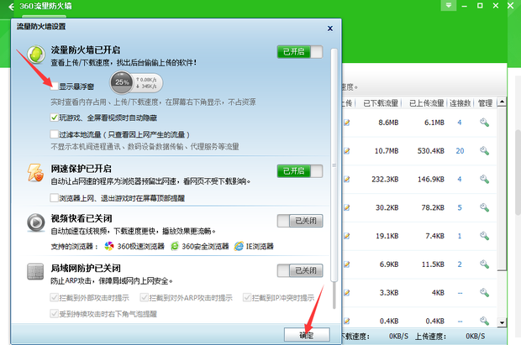The width and height of the screenshot is (521, 345).
Task: Check the 显示悬浮窗 checkbox
Action: tap(55, 86)
